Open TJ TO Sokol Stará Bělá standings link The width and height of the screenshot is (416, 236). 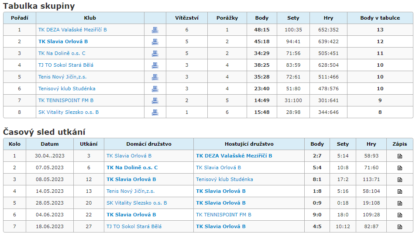click(66, 65)
